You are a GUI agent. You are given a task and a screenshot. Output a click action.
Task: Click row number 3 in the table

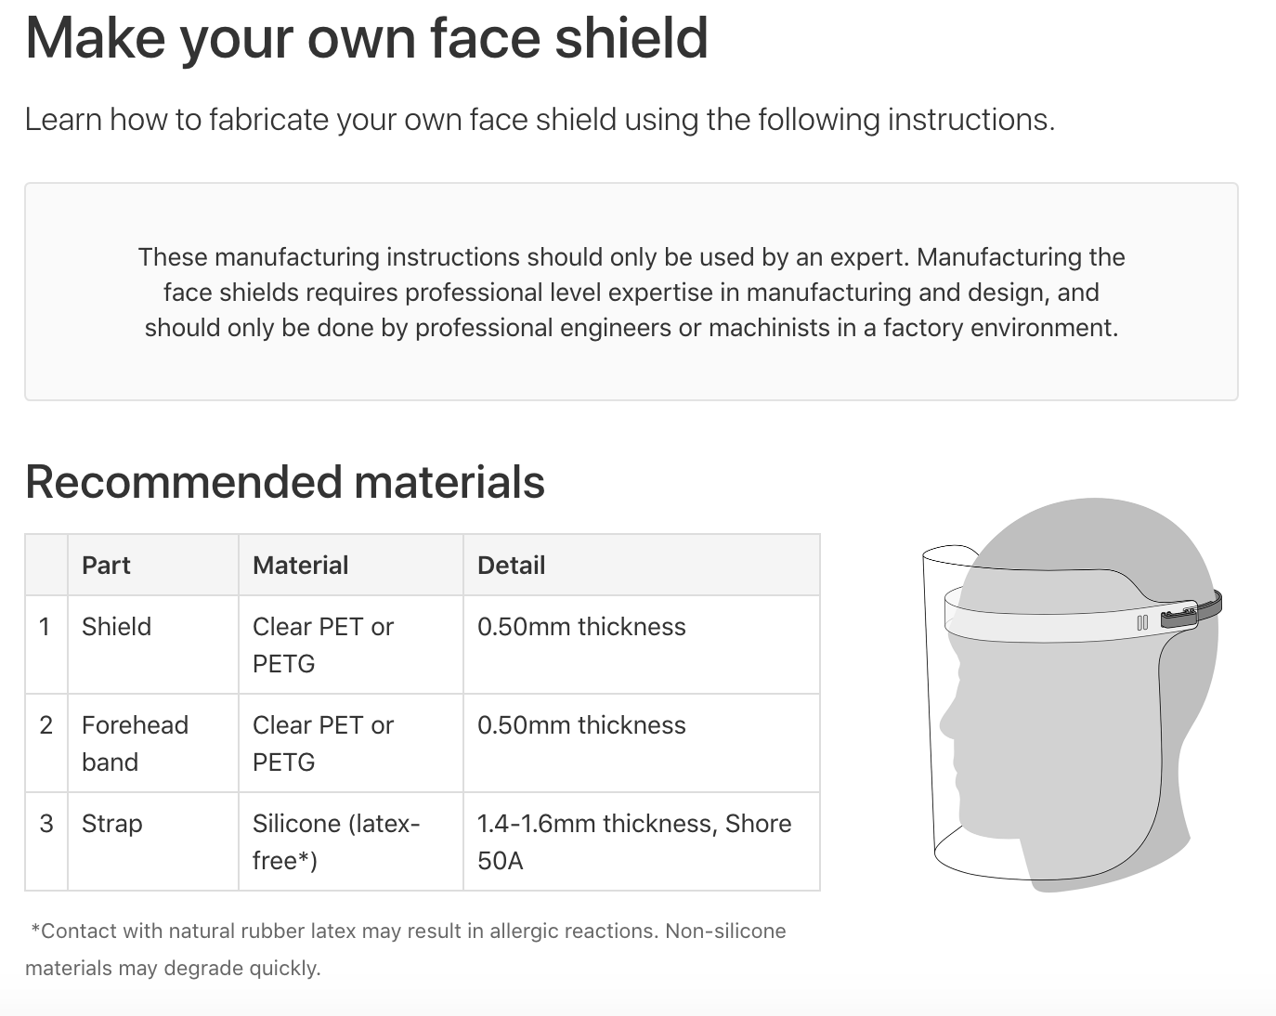(46, 824)
